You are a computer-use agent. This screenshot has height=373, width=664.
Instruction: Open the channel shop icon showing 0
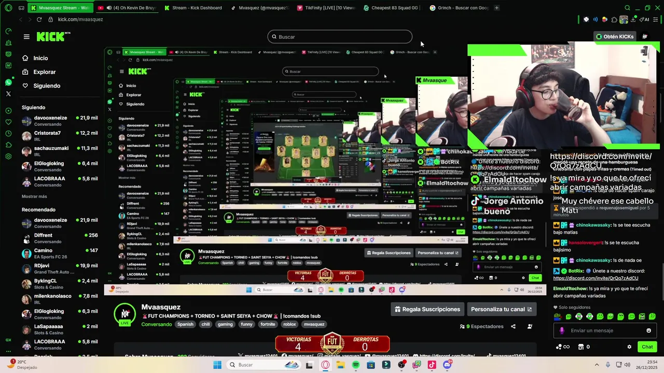[584, 347]
